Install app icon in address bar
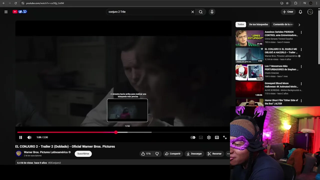 (282, 3)
